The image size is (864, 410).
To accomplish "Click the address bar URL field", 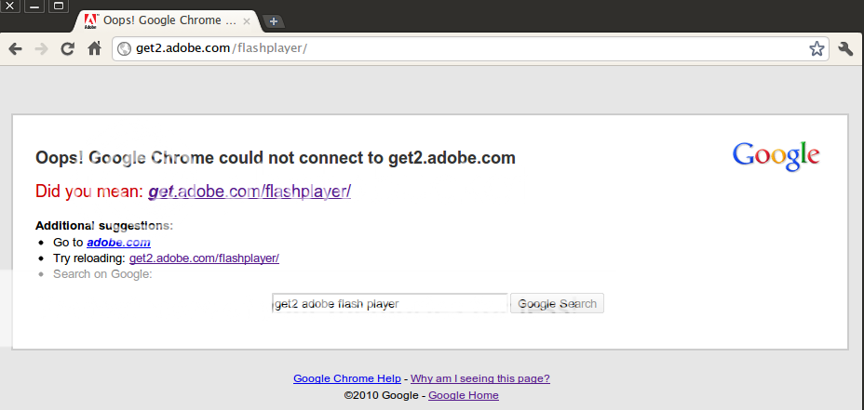I will [469, 48].
